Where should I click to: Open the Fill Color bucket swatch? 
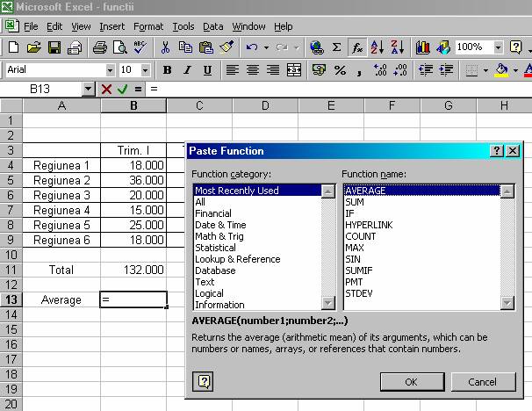tap(501, 69)
